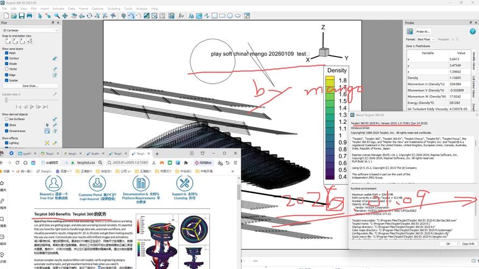Click the Print icon in toolbar
Image resolution: width=479 pixels, height=269 pixels.
(29, 16)
